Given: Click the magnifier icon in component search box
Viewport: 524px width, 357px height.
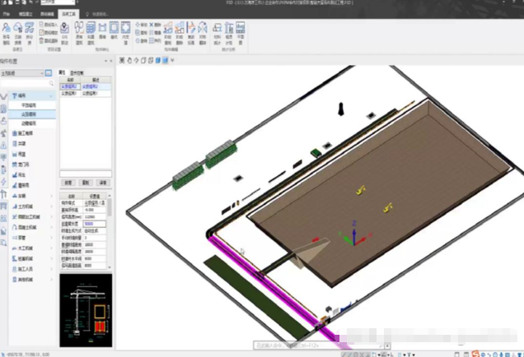Looking at the screenshot, I should coord(53,84).
